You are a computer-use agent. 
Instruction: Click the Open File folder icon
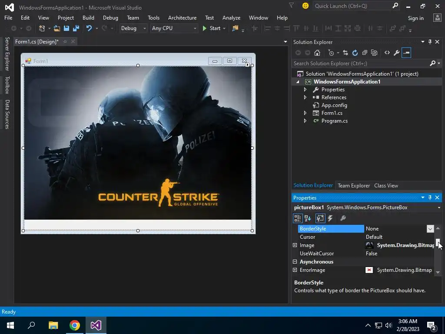pos(57,28)
